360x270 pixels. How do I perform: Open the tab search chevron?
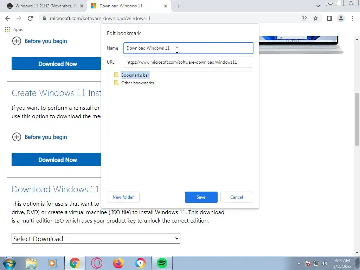point(318,6)
